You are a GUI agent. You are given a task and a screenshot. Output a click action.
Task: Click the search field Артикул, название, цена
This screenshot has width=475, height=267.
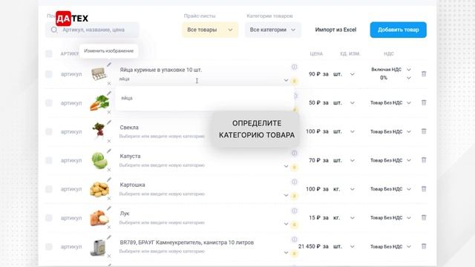coord(92,30)
